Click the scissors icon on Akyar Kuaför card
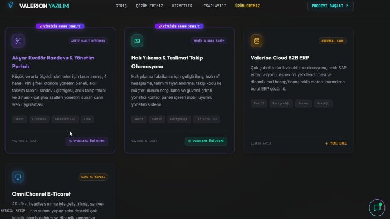The height and width of the screenshot is (219, 390). [18, 41]
